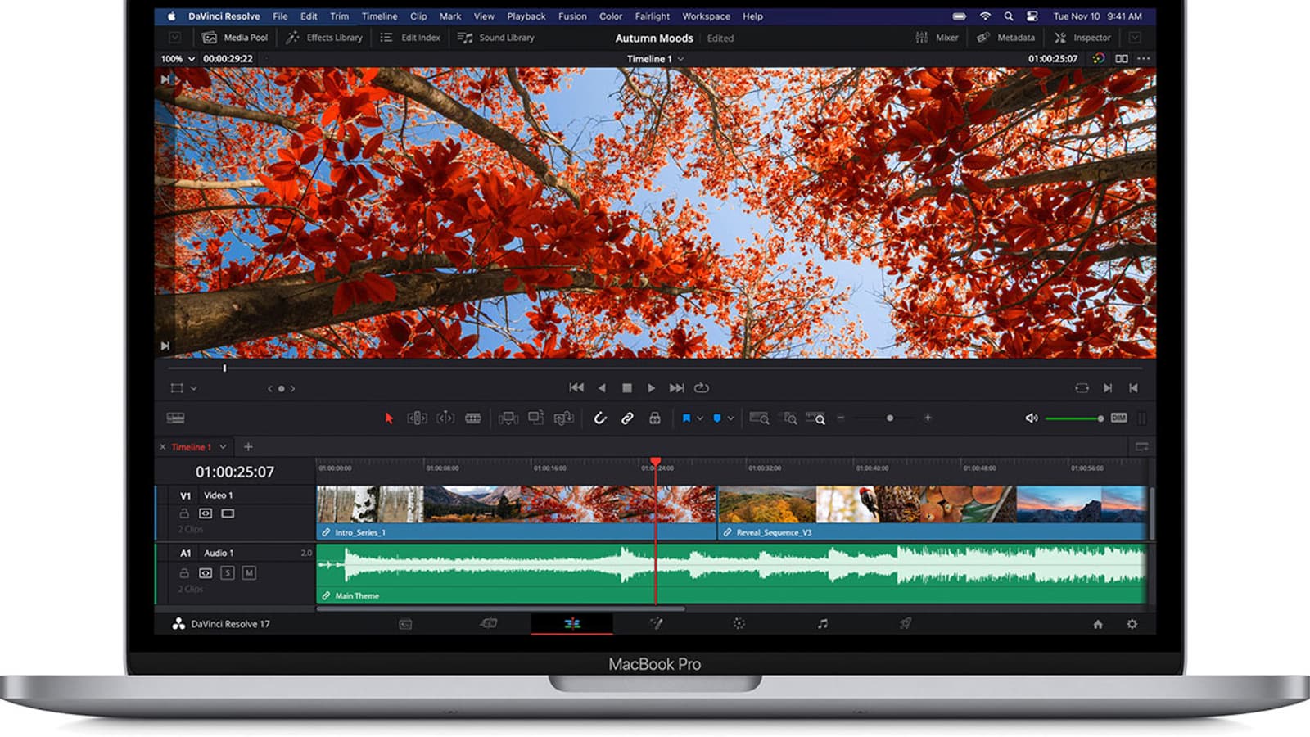Open the Deliver page rocket icon
This screenshot has height=737, width=1310.
(x=906, y=624)
